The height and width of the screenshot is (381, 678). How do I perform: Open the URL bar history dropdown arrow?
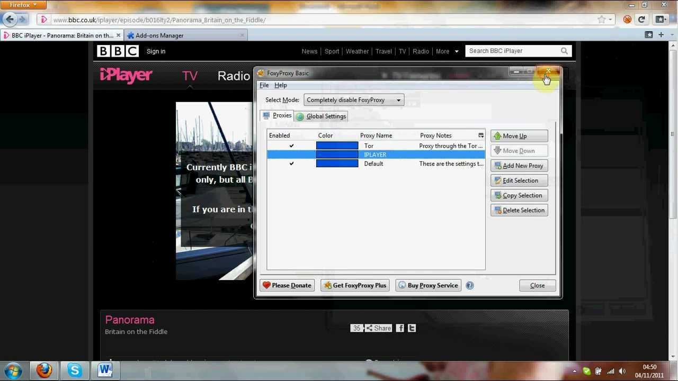[x=611, y=20]
